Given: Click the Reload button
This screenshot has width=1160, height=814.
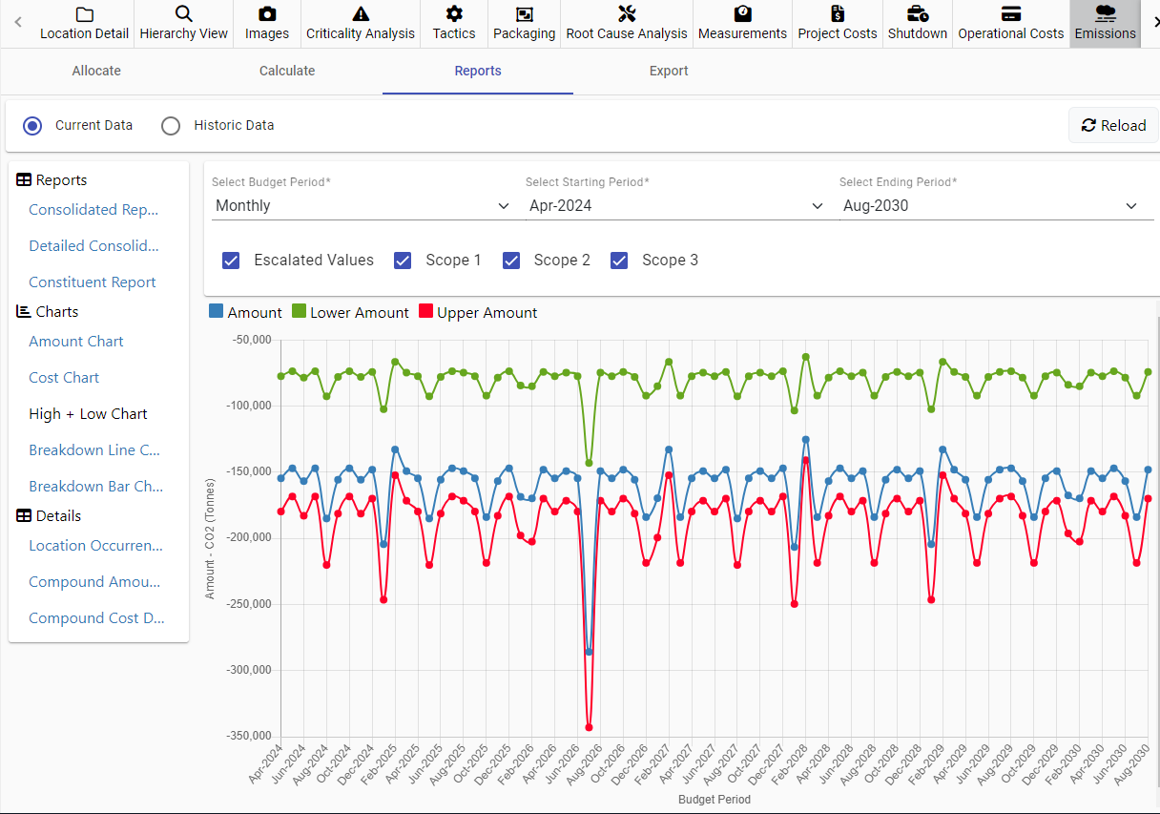Looking at the screenshot, I should point(1113,125).
